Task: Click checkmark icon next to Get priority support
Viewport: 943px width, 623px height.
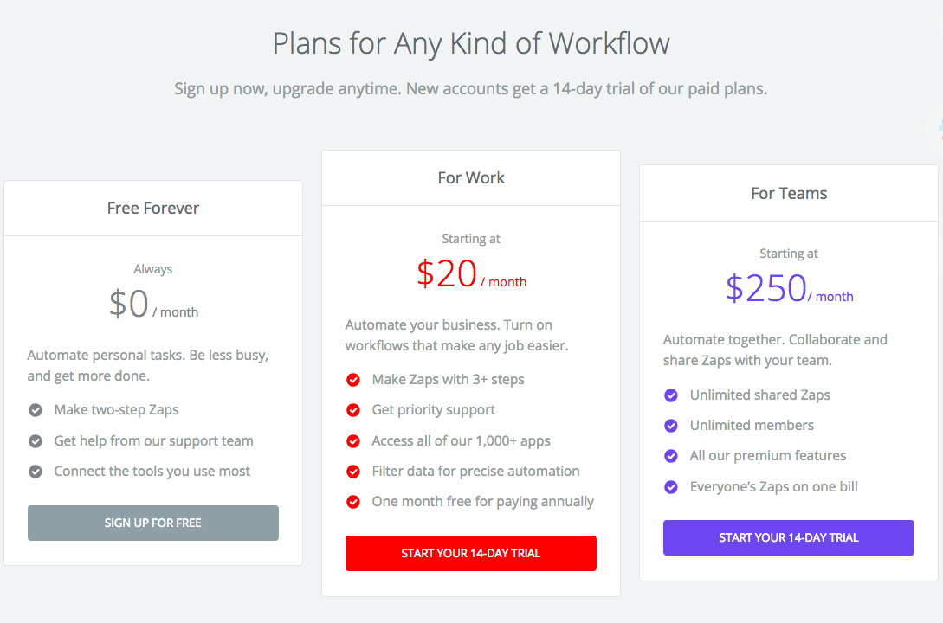Action: 353,410
